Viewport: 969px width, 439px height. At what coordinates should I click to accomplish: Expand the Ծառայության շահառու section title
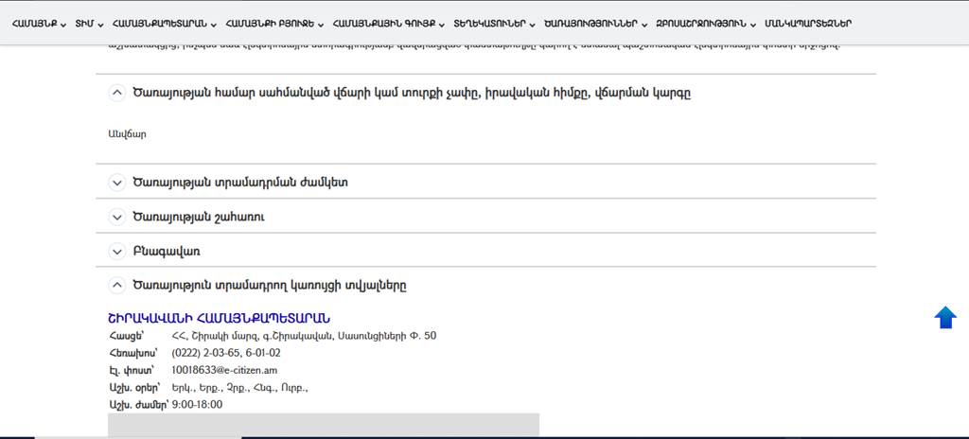pos(199,218)
